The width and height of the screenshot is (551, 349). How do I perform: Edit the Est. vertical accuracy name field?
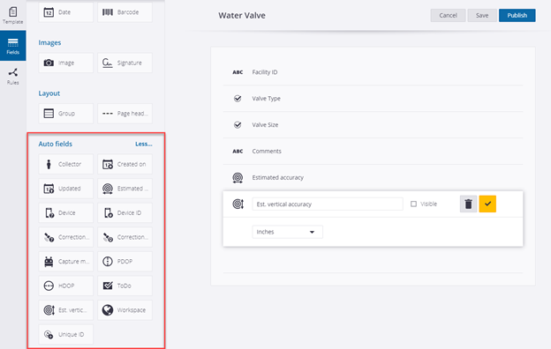(328, 204)
